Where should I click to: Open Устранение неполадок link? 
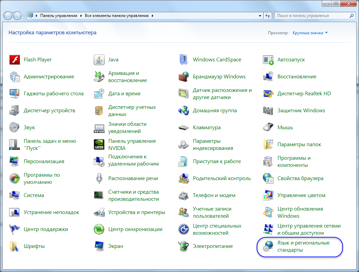pos(51,212)
